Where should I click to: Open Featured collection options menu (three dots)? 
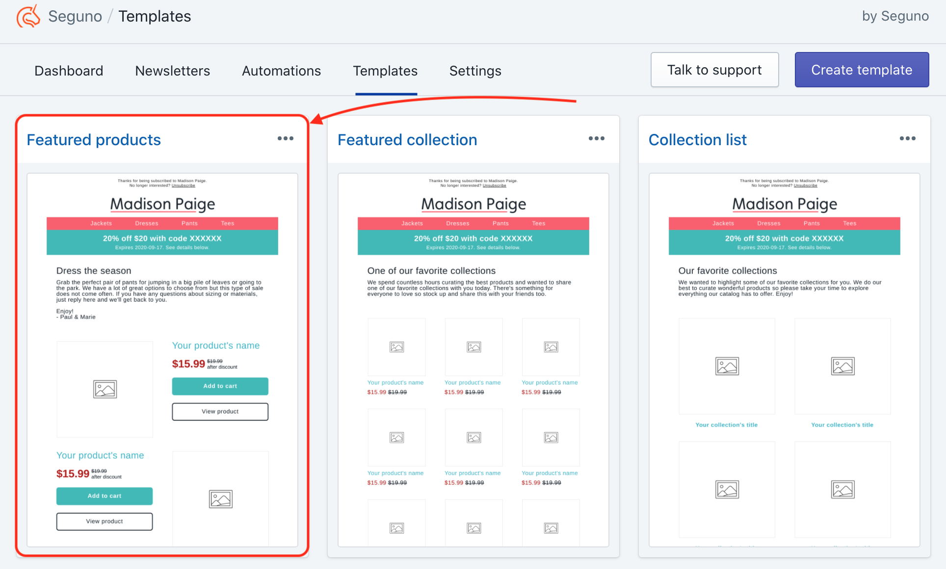click(596, 139)
